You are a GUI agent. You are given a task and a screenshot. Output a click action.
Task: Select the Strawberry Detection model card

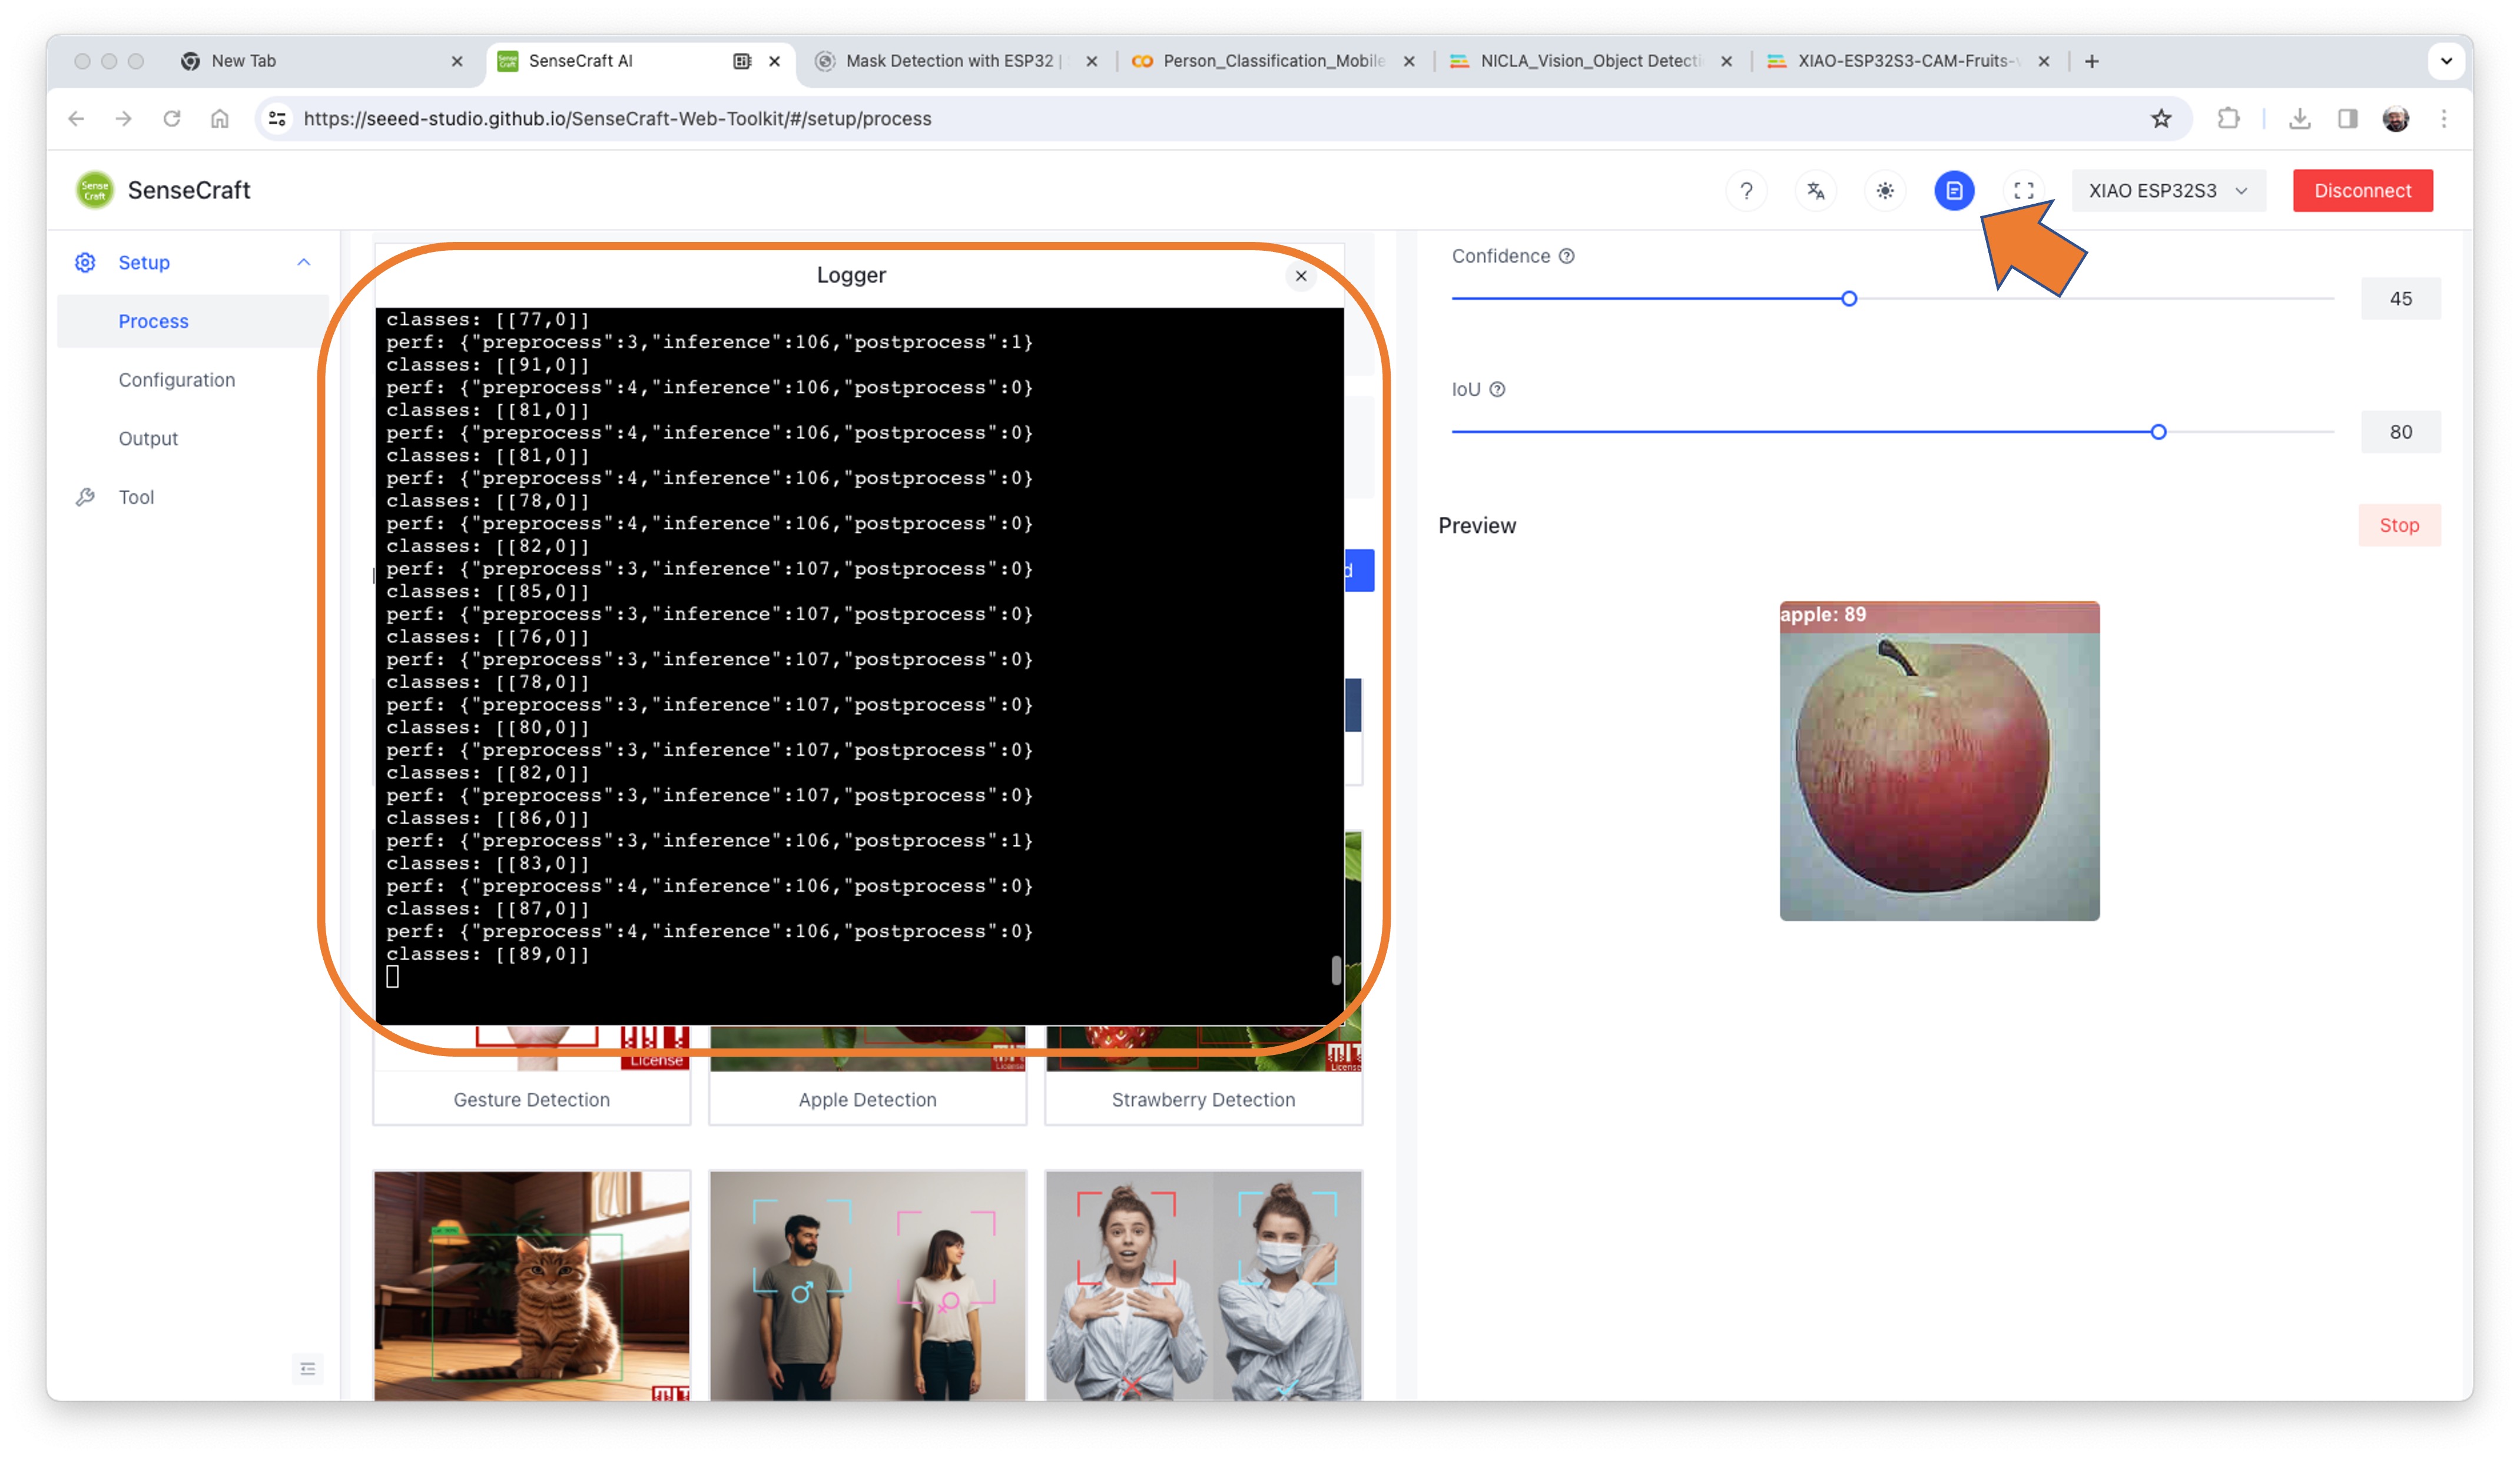click(x=1203, y=1075)
